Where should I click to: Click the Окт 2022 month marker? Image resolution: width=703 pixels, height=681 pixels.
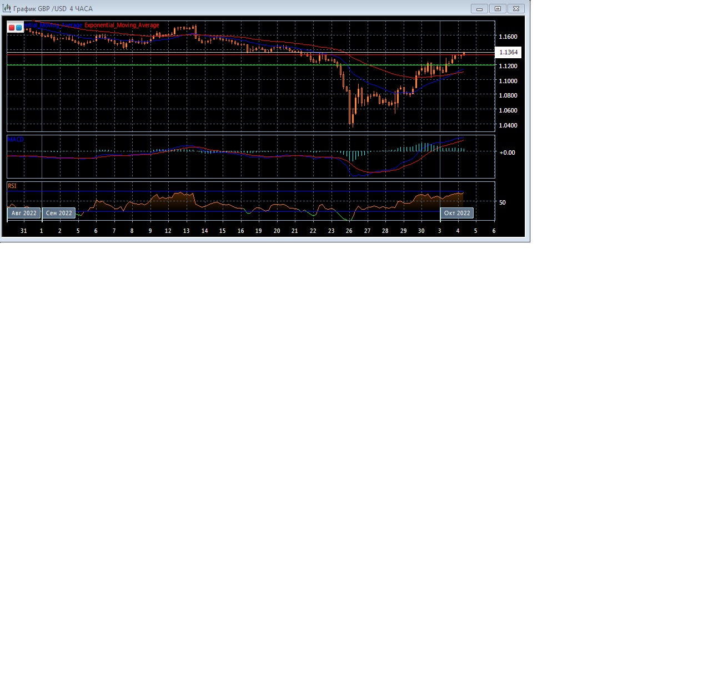(457, 213)
